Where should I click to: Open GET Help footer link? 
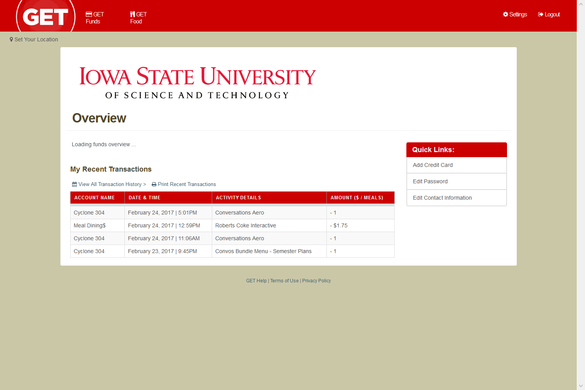pyautogui.click(x=256, y=281)
